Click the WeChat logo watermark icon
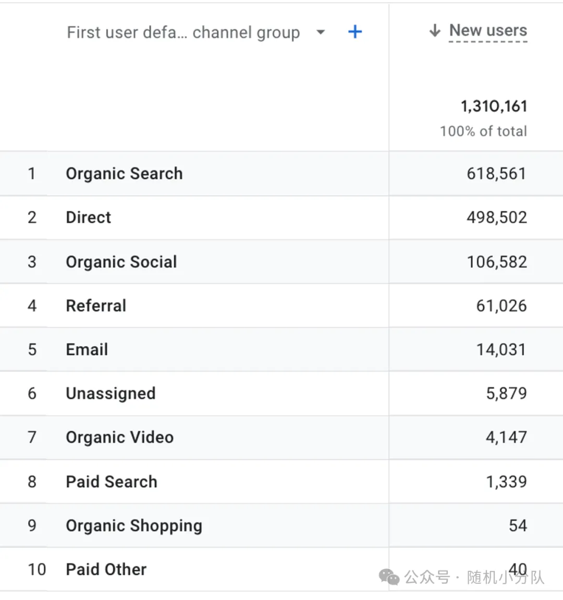This screenshot has height=600, width=563. pos(389,577)
